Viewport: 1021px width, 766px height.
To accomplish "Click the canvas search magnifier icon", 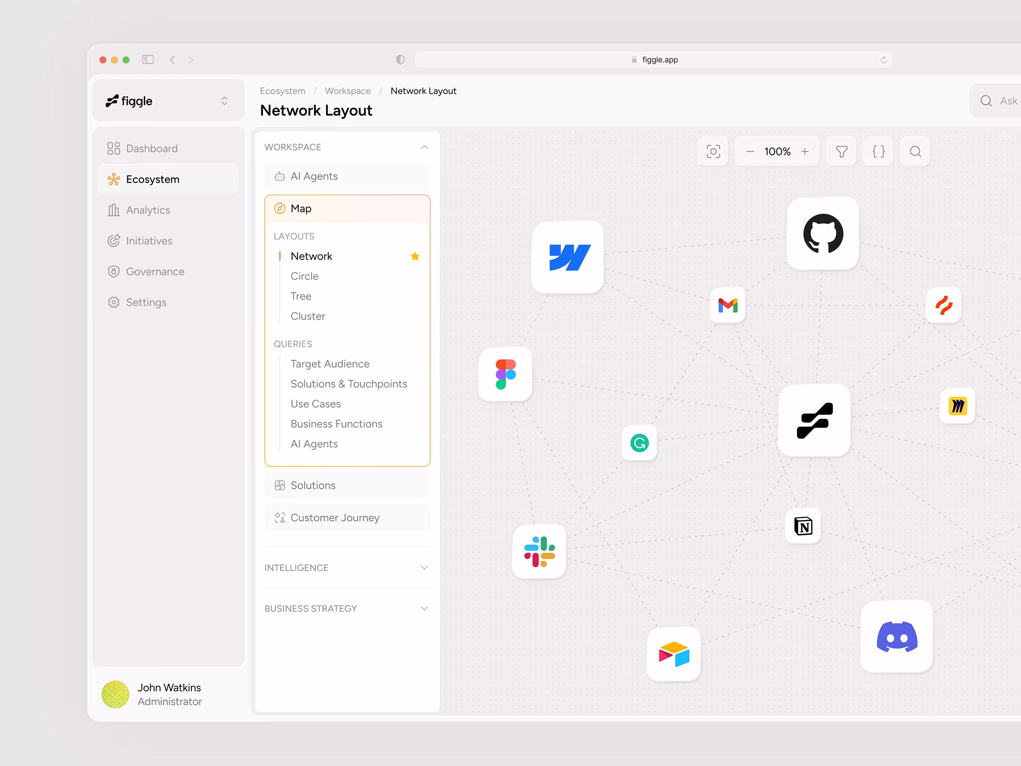I will pos(915,151).
